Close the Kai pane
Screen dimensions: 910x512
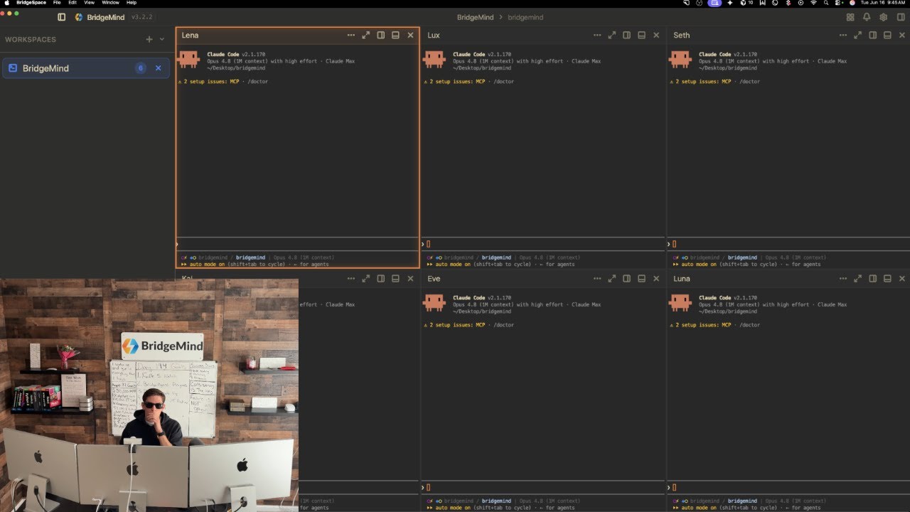(x=410, y=279)
